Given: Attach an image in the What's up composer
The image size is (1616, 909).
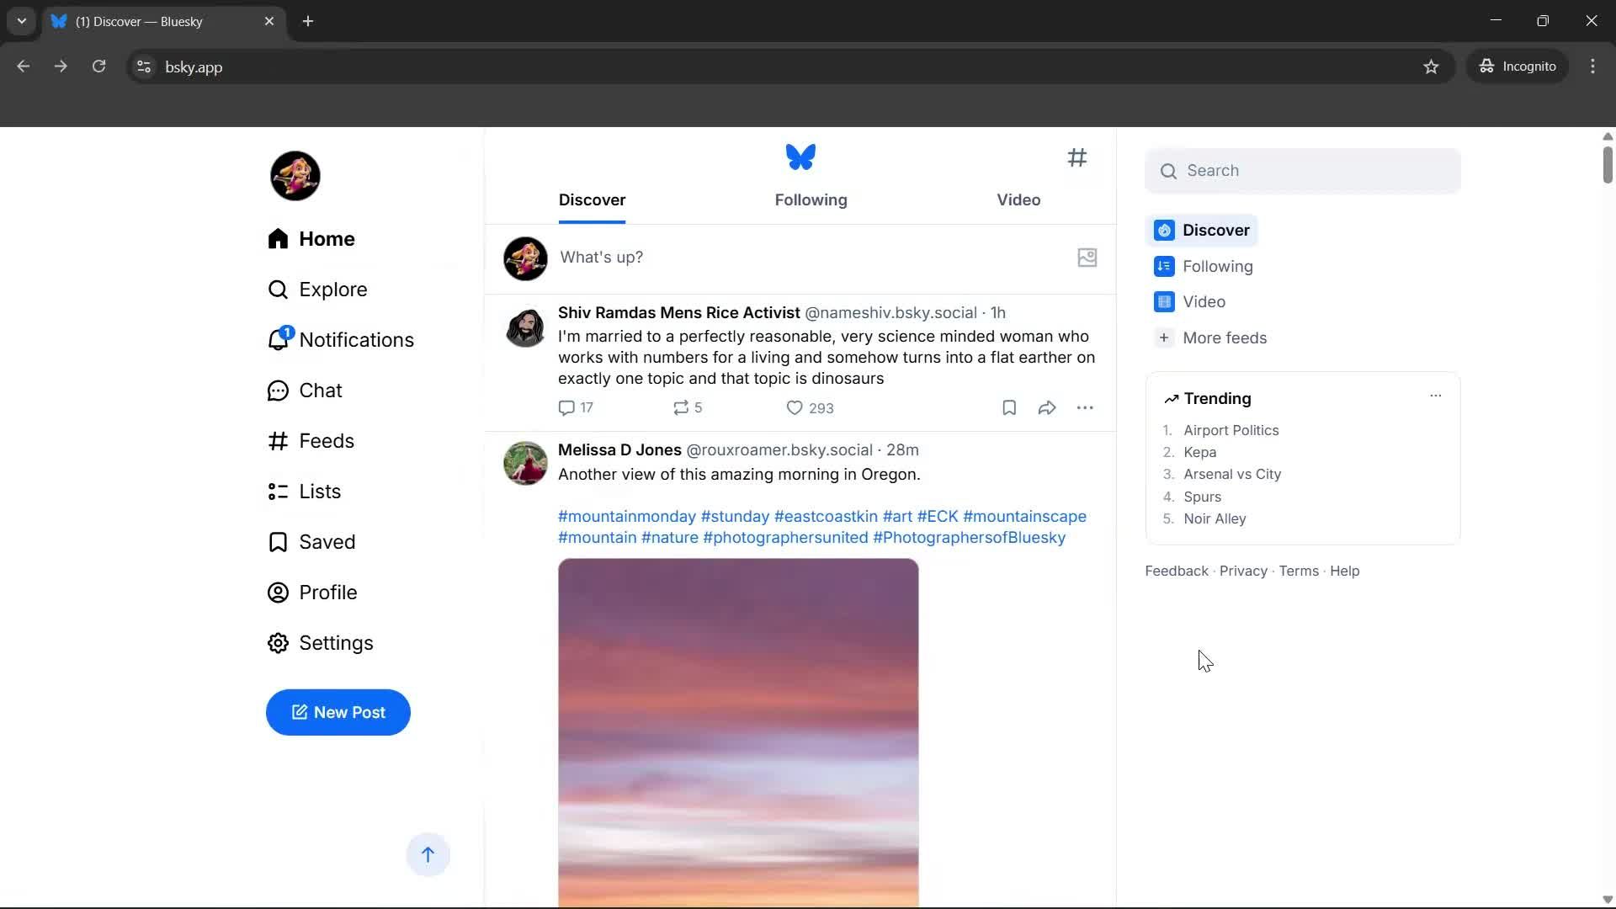Looking at the screenshot, I should [x=1087, y=258].
